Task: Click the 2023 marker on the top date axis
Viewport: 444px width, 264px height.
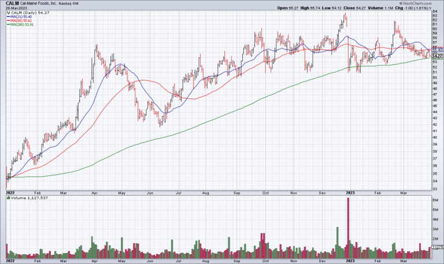Action: pos(350,190)
